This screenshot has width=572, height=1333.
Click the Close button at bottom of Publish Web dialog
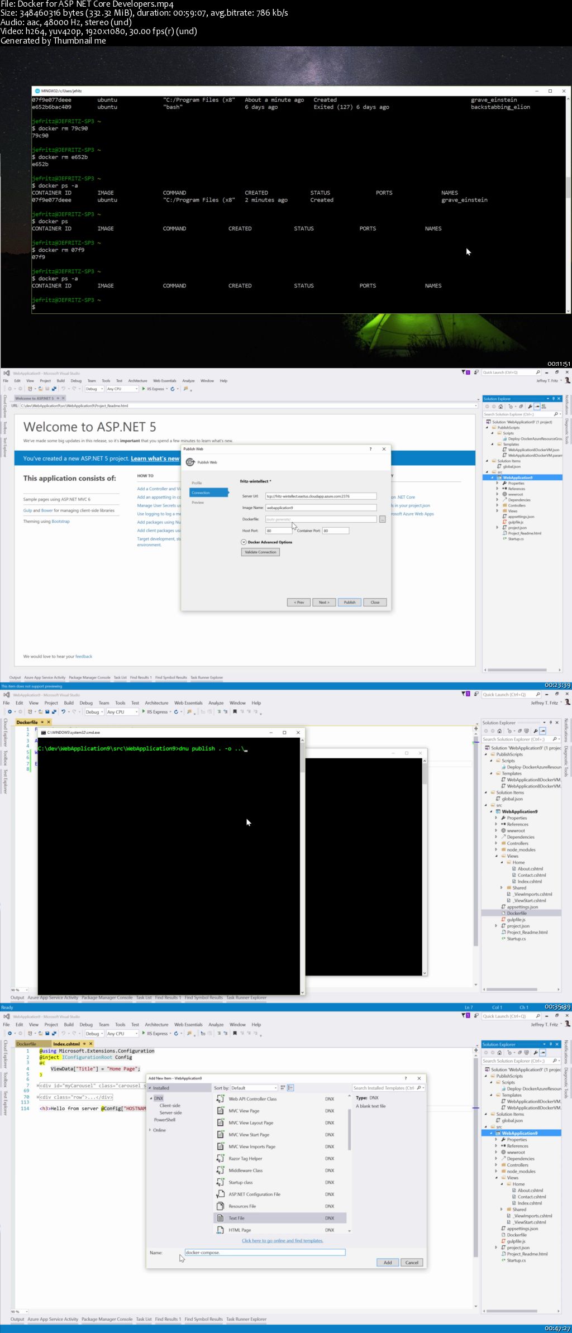[375, 603]
